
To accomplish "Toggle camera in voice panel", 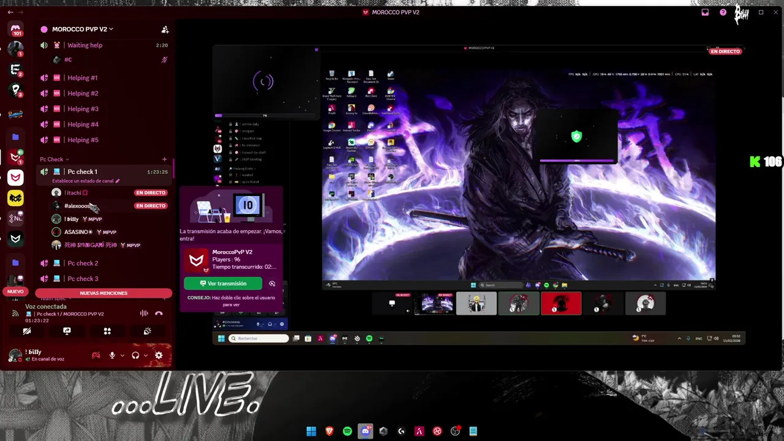I will 27,331.
